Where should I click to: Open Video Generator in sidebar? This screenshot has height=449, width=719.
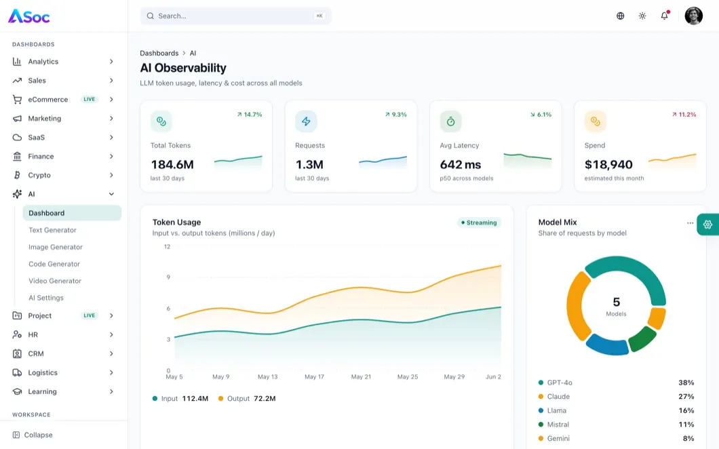pos(55,281)
